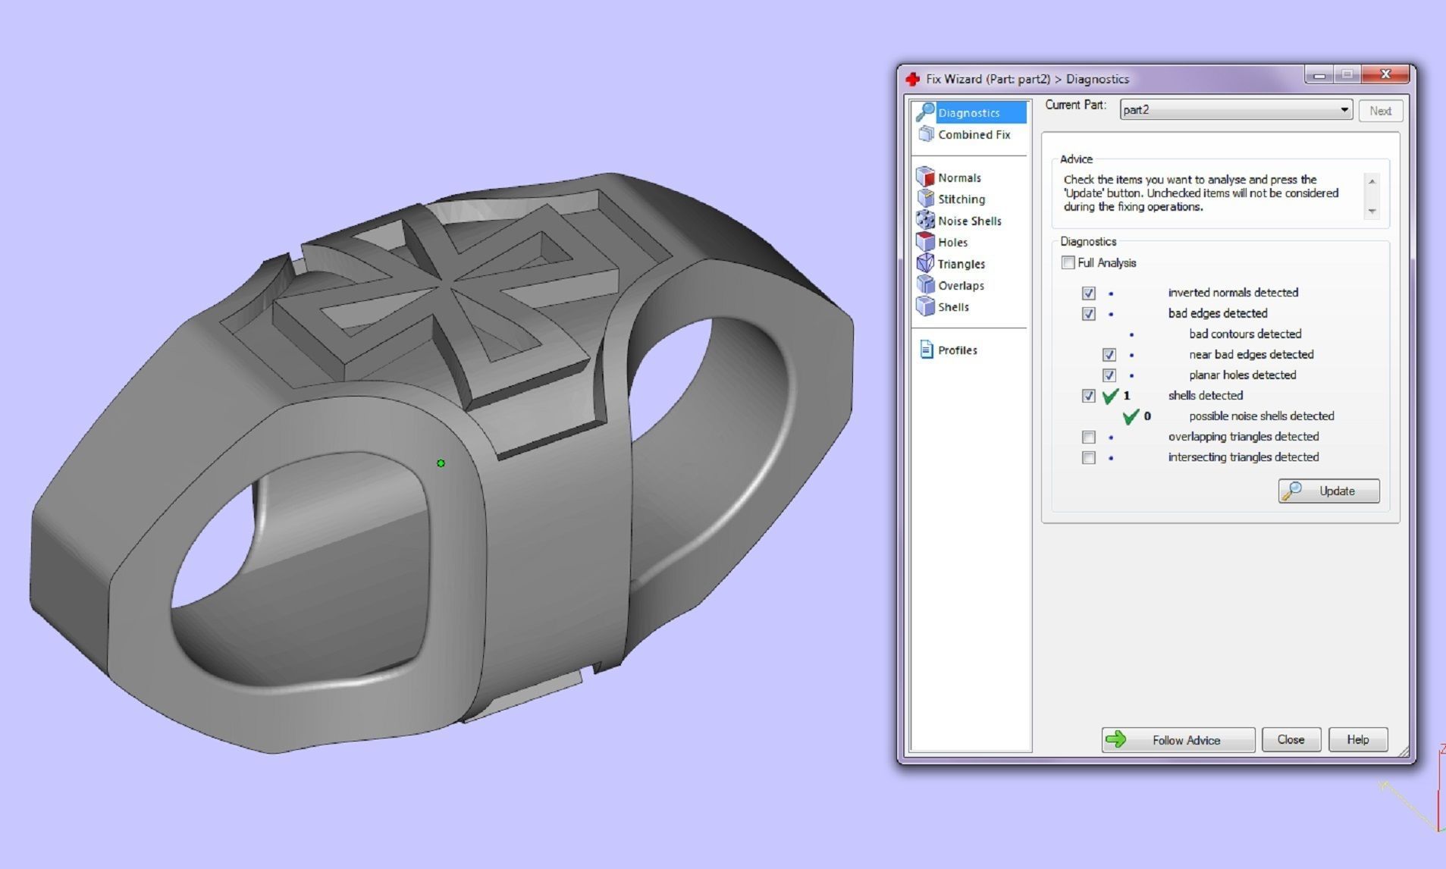This screenshot has height=869, width=1446.
Task: Click the Noise Shells icon
Action: (925, 221)
